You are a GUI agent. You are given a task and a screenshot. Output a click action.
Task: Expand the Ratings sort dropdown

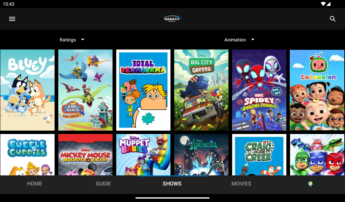(72, 40)
